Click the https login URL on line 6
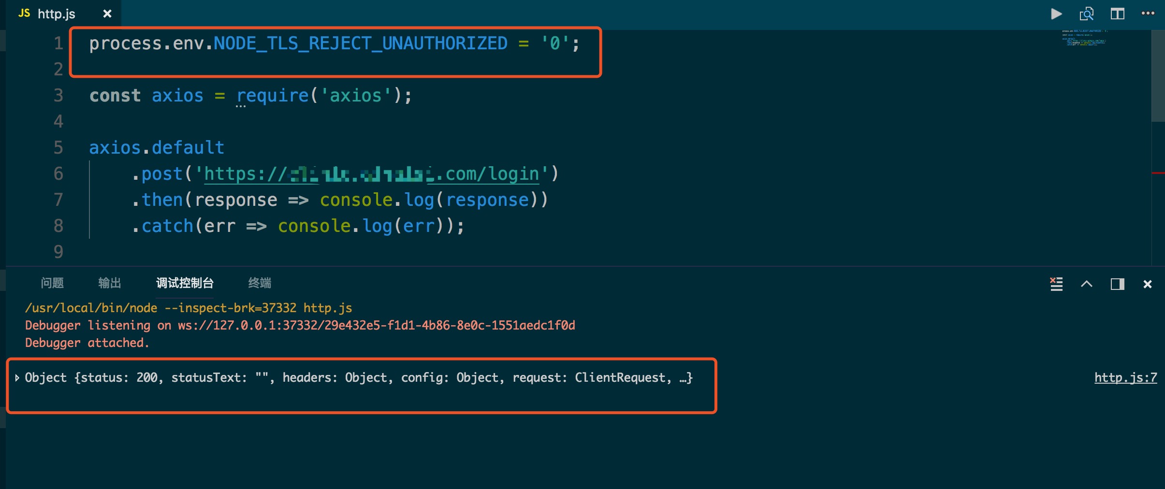1165x489 pixels. [371, 174]
